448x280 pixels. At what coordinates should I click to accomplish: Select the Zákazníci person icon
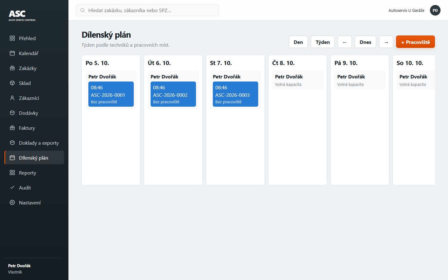12,98
